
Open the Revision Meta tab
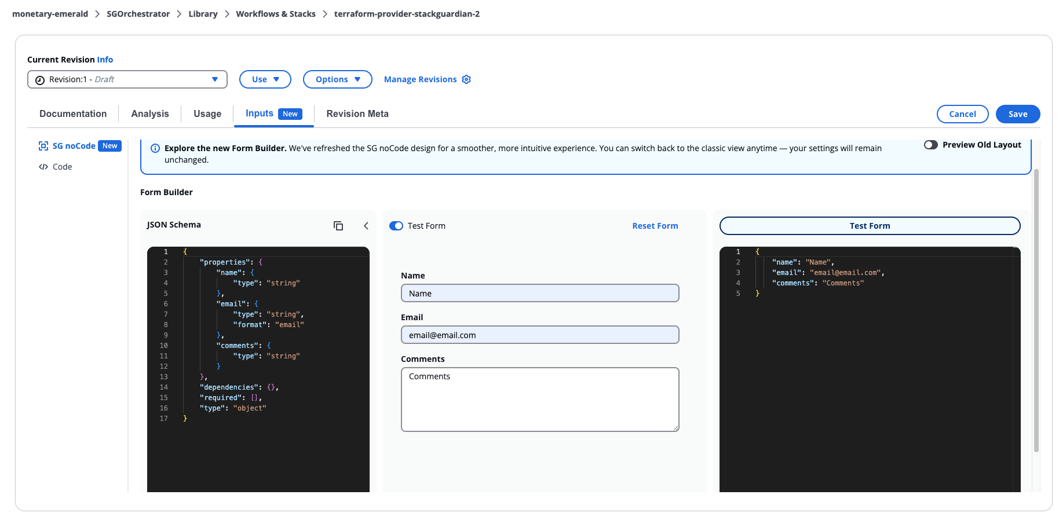pyautogui.click(x=357, y=114)
